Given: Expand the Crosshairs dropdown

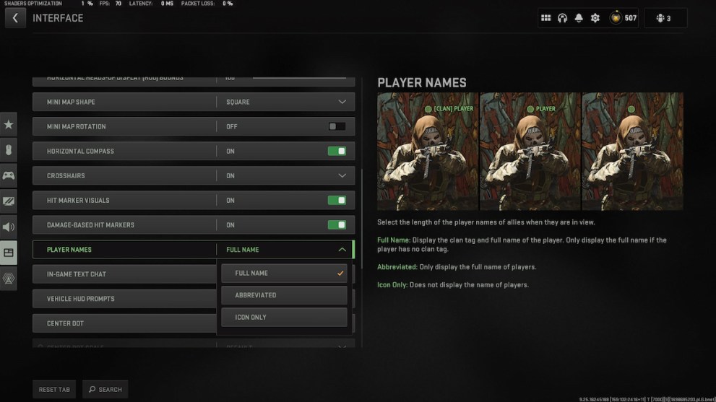Looking at the screenshot, I should (342, 175).
